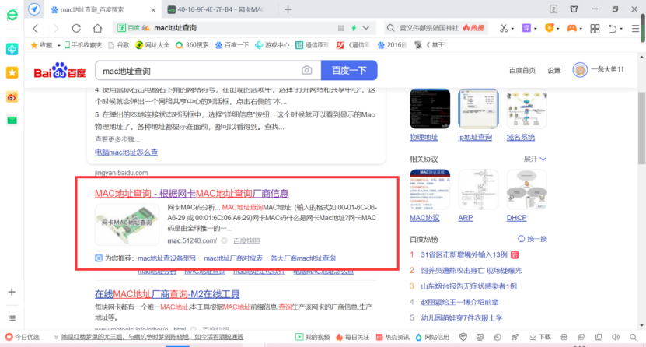Image resolution: width=646 pixels, height=347 pixels.
Task: Open 我的视频 in the status bar
Action: click(x=313, y=337)
